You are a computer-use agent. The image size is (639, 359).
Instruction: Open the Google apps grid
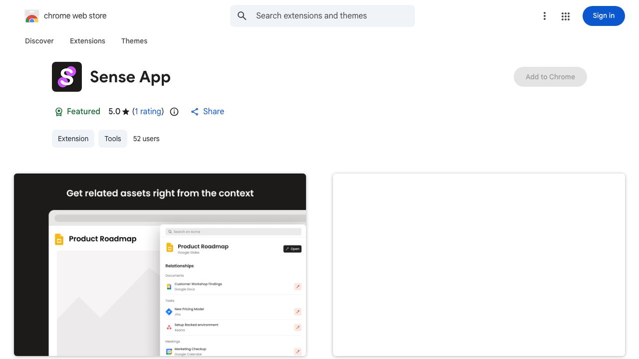pyautogui.click(x=566, y=16)
